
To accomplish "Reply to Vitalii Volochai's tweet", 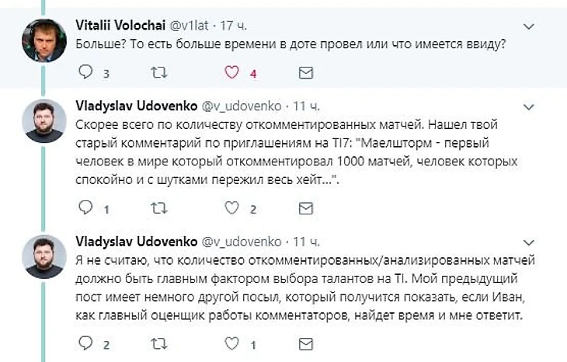I will tap(85, 73).
